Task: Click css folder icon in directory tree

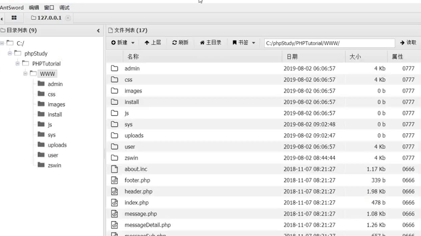Action: [x=41, y=94]
